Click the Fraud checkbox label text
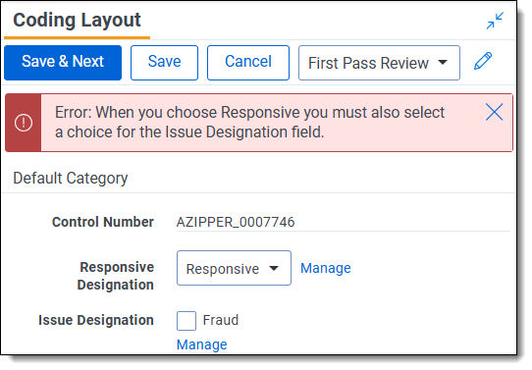532x370 pixels. tap(221, 320)
